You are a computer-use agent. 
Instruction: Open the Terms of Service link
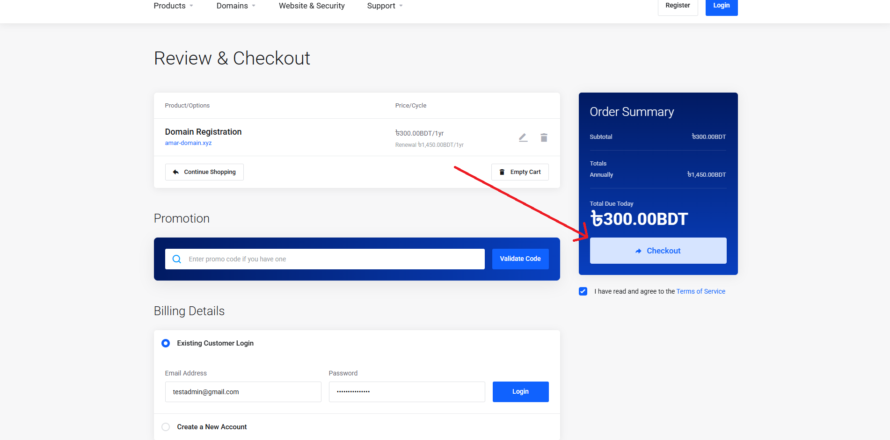pos(700,291)
